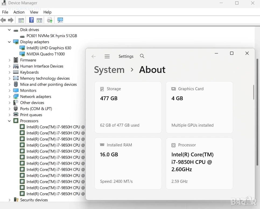This screenshot has width=260, height=209.
Task: Click the Settings window vertical scrollbar
Action: (x=253, y=92)
